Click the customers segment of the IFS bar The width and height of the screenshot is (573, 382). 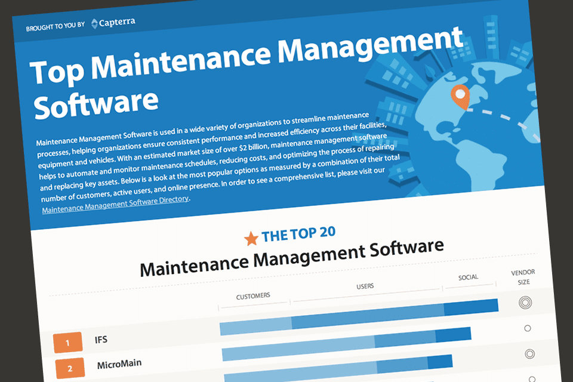pyautogui.click(x=256, y=325)
